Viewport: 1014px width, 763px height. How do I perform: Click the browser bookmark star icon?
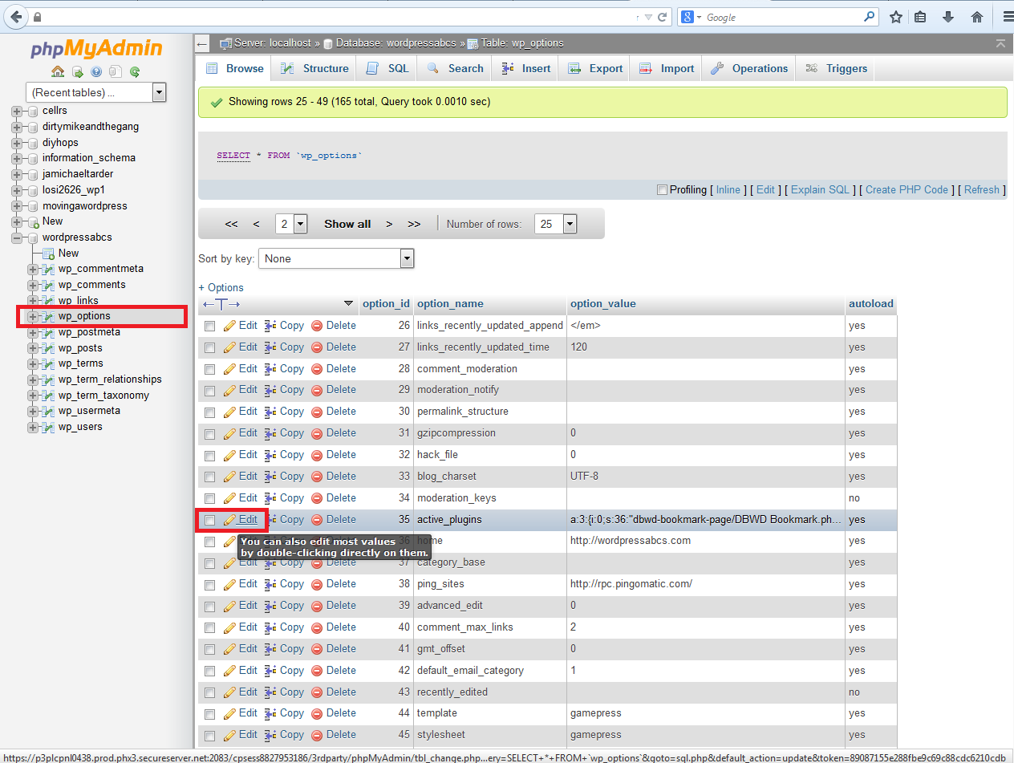pyautogui.click(x=896, y=17)
